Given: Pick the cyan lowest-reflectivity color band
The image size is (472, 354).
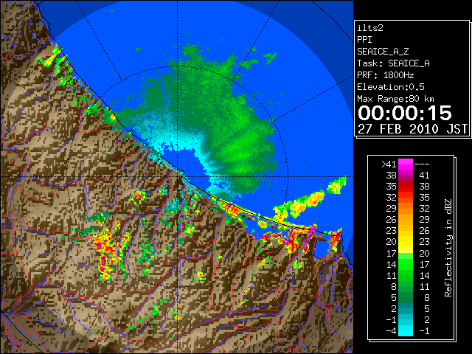Looking at the screenshot, I should coord(406,331).
